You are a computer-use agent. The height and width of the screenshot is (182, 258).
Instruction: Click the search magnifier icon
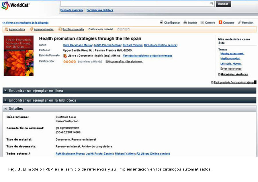(212, 3)
